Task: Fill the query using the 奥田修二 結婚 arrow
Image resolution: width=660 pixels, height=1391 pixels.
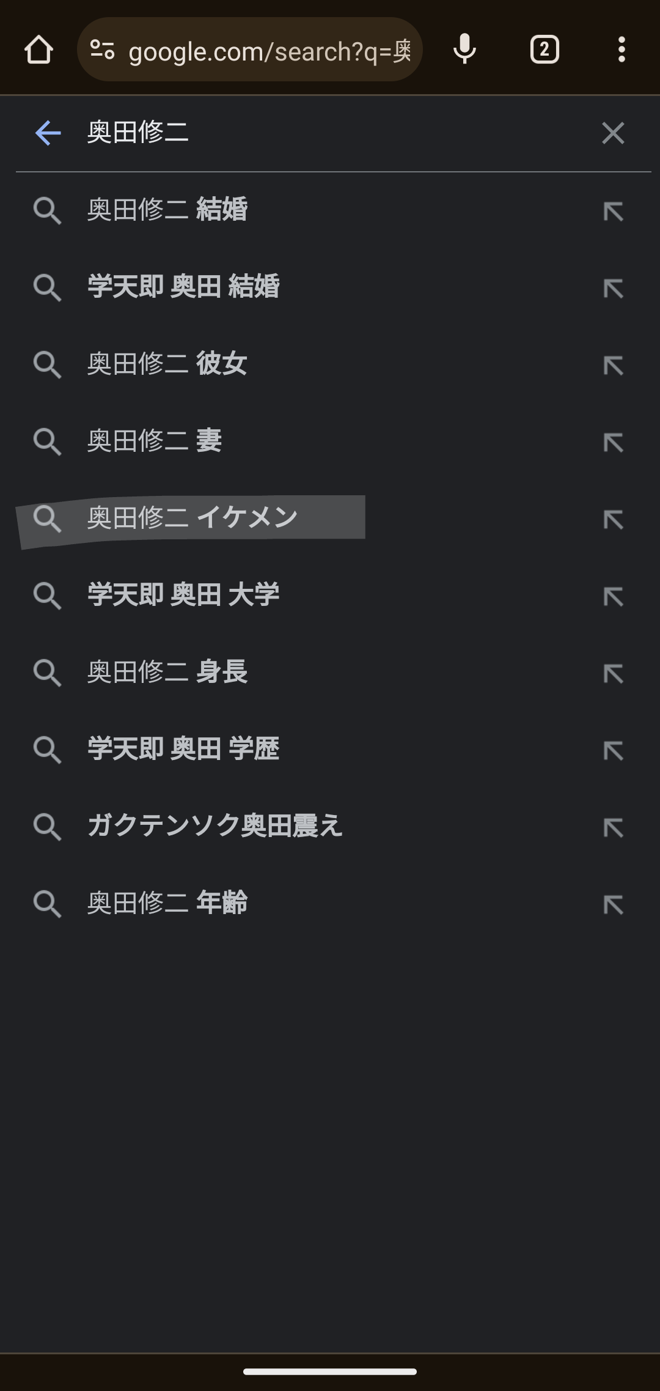Action: click(x=614, y=212)
